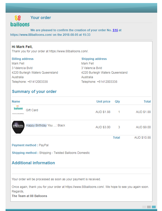Open order number S16 link
This screenshot has width=162, height=211.
pos(115,30)
